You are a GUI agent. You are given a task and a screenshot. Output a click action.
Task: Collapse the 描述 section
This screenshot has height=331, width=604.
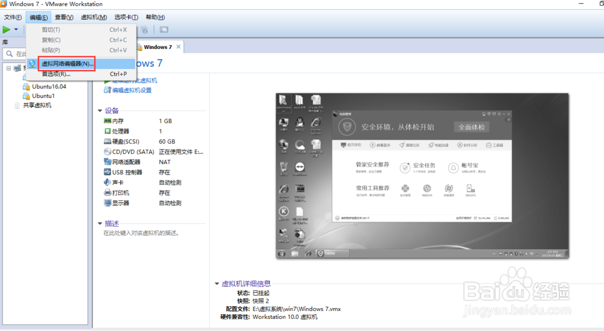pos(100,223)
